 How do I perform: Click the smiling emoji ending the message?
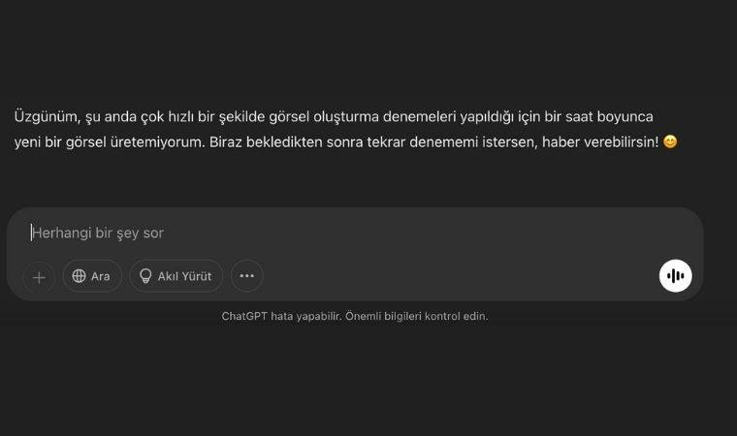pyautogui.click(x=670, y=141)
